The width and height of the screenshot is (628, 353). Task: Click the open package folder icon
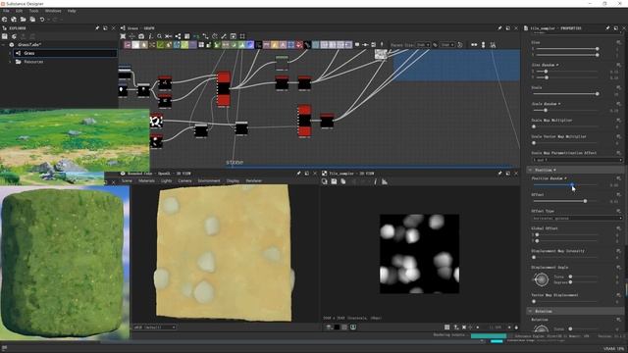pos(24,20)
